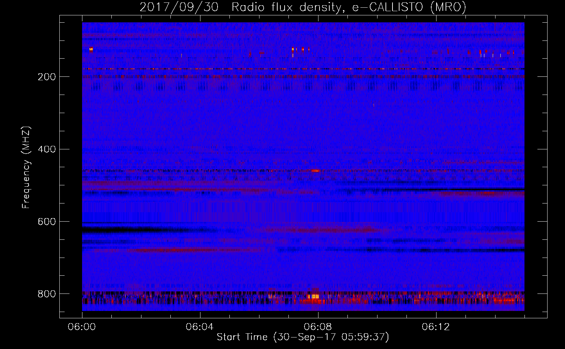Click the 600 frequency tick label
Screen dimensions: 565x349
coord(46,222)
